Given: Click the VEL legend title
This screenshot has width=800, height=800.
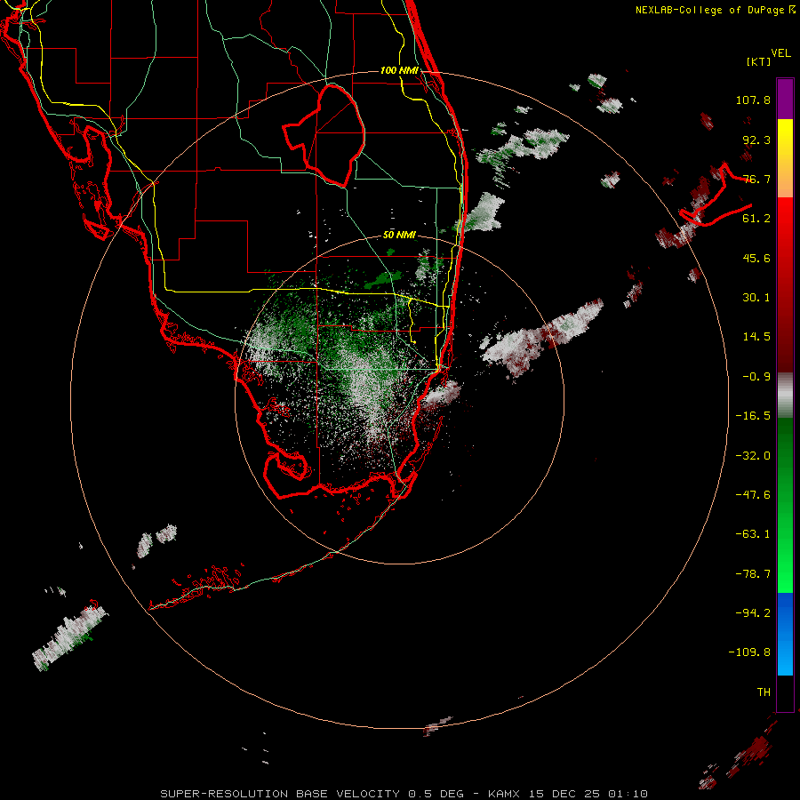Looking at the screenshot, I should pyautogui.click(x=780, y=53).
